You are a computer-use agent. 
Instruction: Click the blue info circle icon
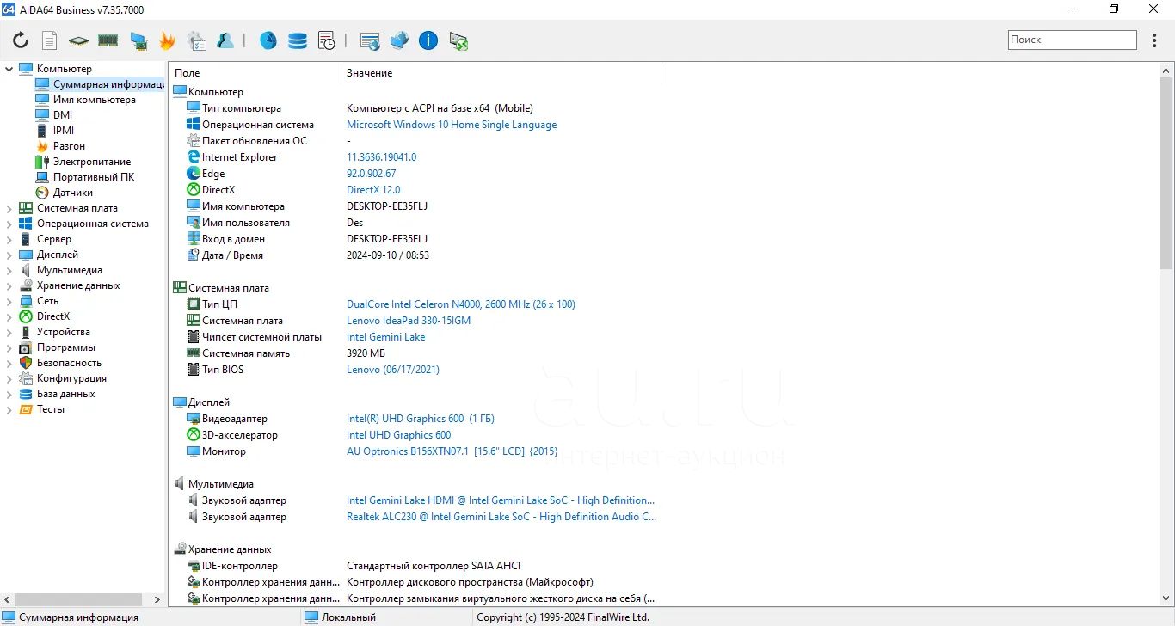click(x=428, y=40)
